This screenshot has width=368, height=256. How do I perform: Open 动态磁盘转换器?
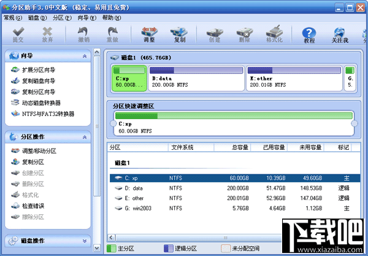coord(36,103)
